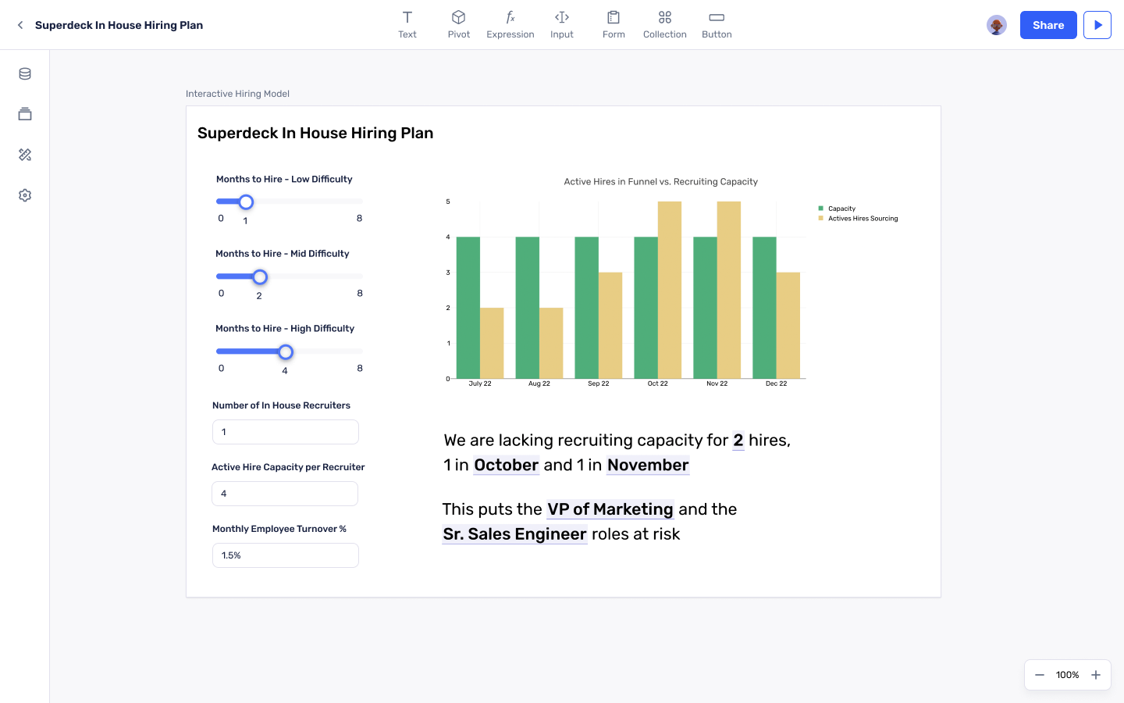Image resolution: width=1124 pixels, height=703 pixels.
Task: Zoom in with the plus button
Action: pos(1096,675)
